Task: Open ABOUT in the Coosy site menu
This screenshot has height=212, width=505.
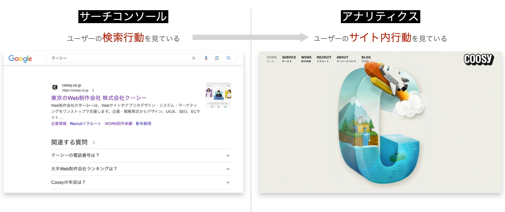Action: (x=346, y=59)
